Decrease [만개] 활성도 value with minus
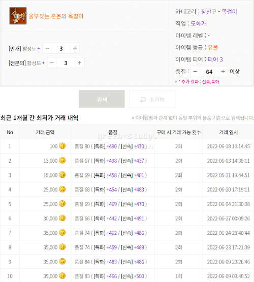Viewport: 254px width, 282px height. 47,48
